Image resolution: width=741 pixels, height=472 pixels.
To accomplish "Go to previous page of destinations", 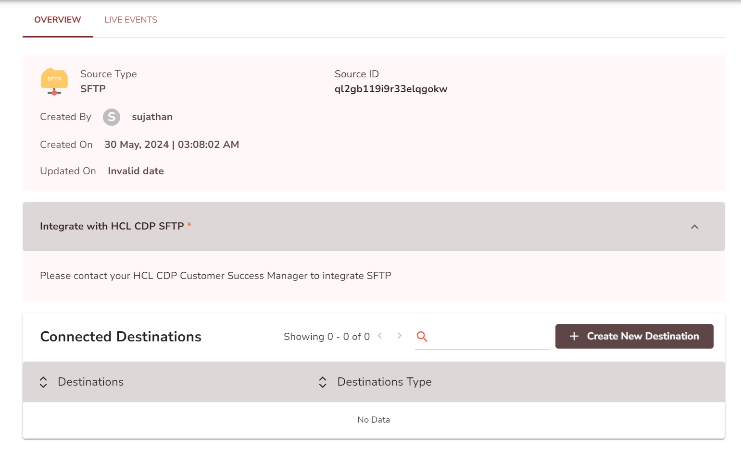I will pyautogui.click(x=380, y=336).
